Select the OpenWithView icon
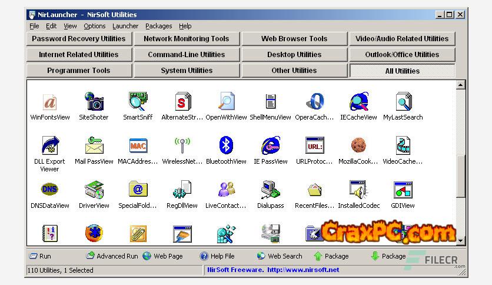The height and width of the screenshot is (285, 492). (x=226, y=101)
